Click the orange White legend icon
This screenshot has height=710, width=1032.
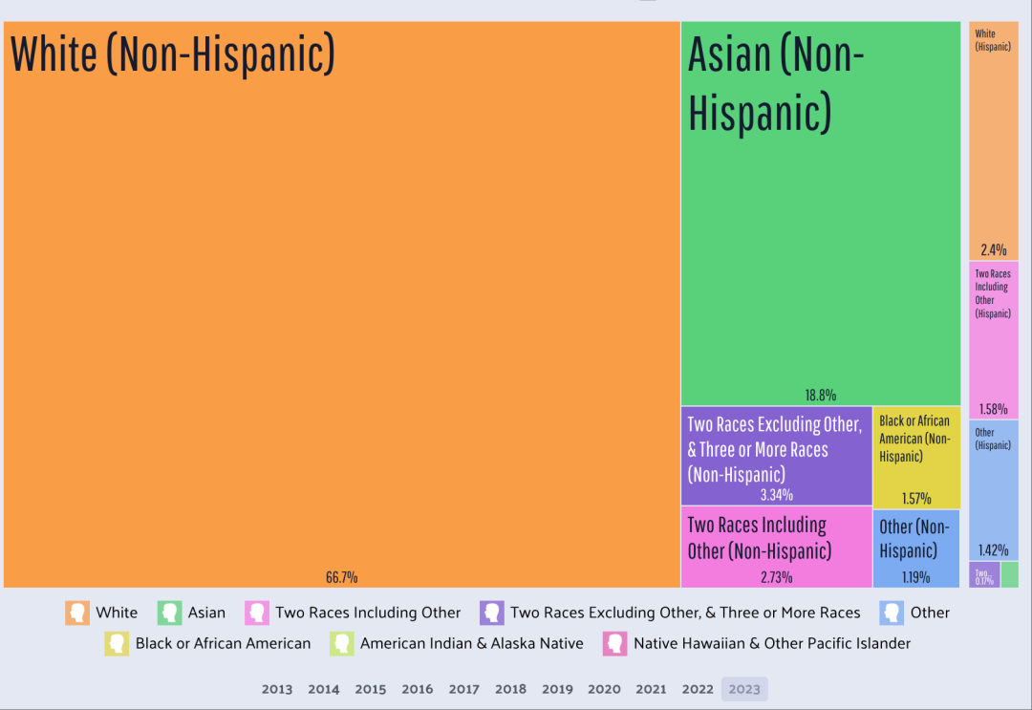tap(77, 613)
